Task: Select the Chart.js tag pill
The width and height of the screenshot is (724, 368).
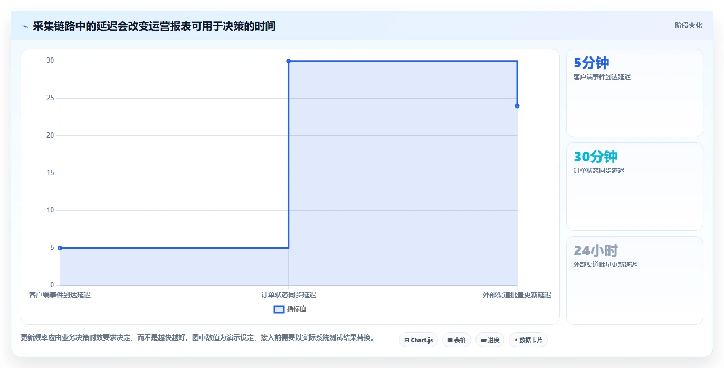Action: [x=418, y=340]
